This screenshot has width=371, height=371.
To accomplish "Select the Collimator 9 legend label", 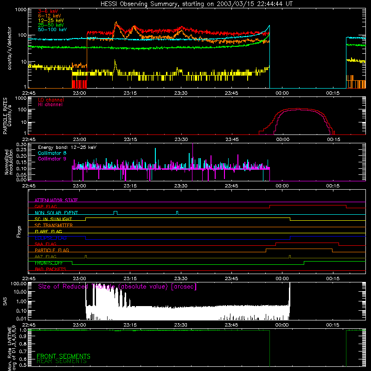I will pyautogui.click(x=52, y=159).
